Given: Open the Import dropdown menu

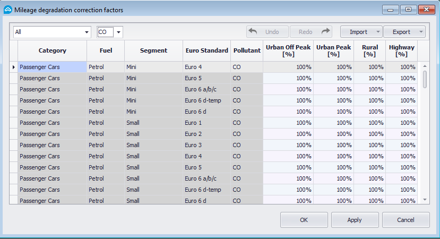Looking at the screenshot, I should tap(361, 32).
